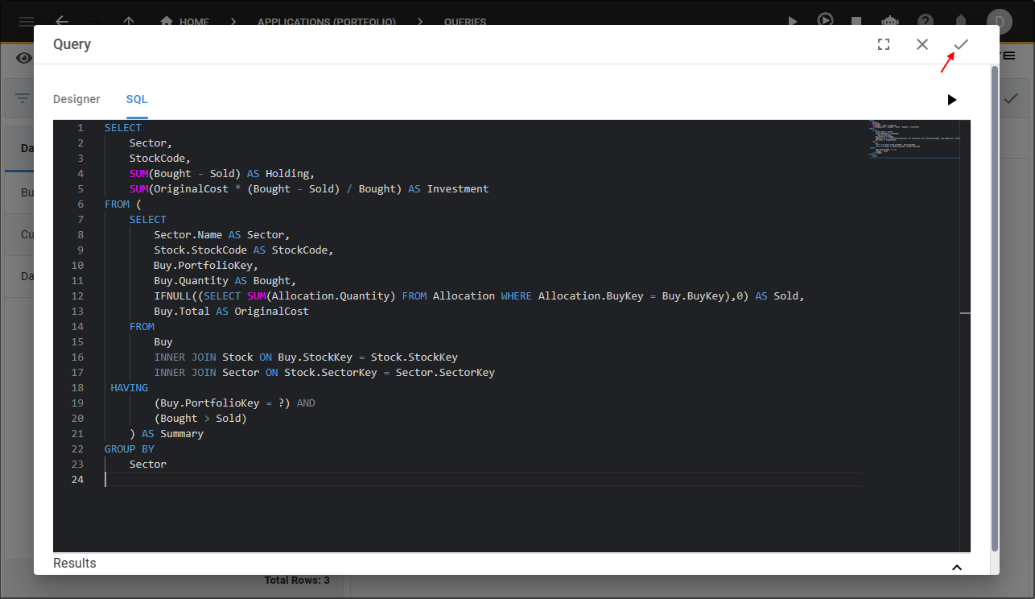Click '(Buy.PortfolioKey = ?) AND' line

[x=235, y=403]
